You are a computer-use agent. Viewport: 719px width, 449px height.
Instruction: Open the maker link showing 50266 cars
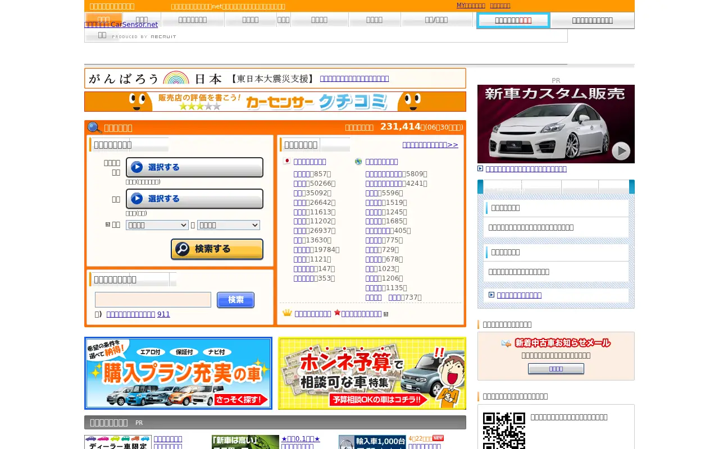pos(302,184)
